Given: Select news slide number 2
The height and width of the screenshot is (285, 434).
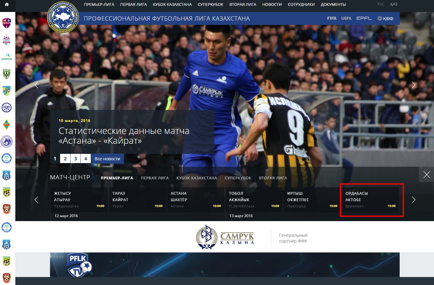Looking at the screenshot, I should (65, 159).
